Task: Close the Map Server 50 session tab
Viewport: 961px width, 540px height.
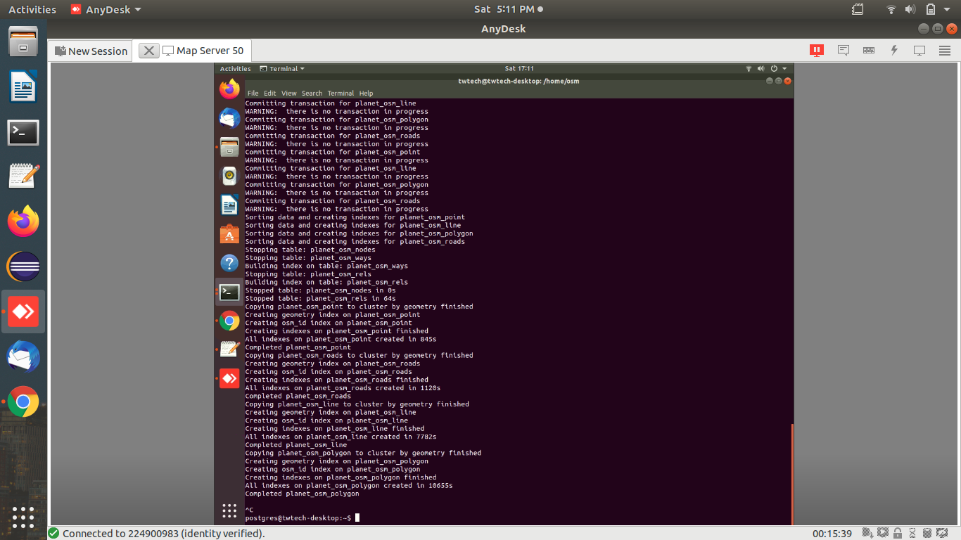Action: (148, 51)
